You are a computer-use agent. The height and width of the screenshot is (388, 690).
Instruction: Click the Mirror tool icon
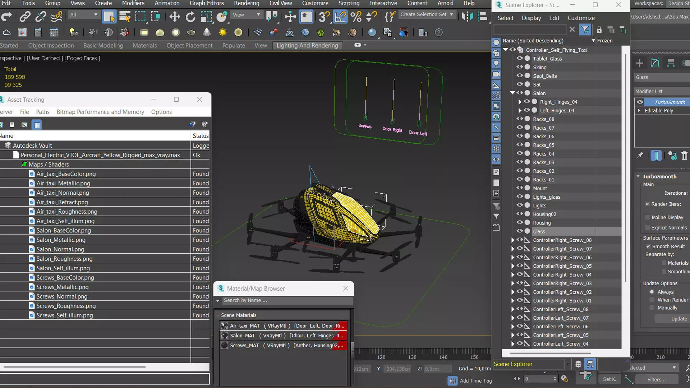click(467, 16)
